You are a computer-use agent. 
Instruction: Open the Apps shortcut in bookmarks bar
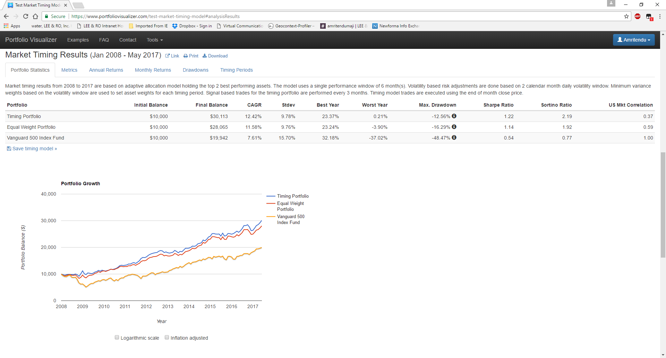coord(12,26)
